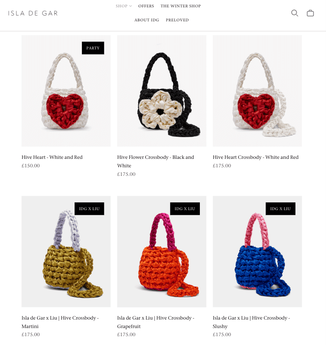Open 'Hive Crossbody - Slushy' product title
Screen dimensions: 326x345
tap(251, 322)
